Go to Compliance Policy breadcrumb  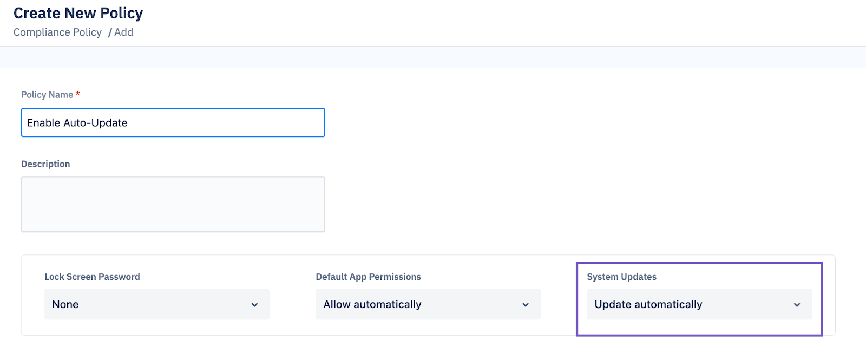pos(57,32)
